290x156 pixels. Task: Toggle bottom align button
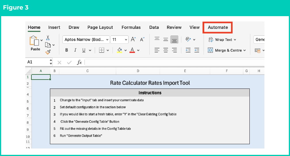pyautogui.click(x=174, y=40)
